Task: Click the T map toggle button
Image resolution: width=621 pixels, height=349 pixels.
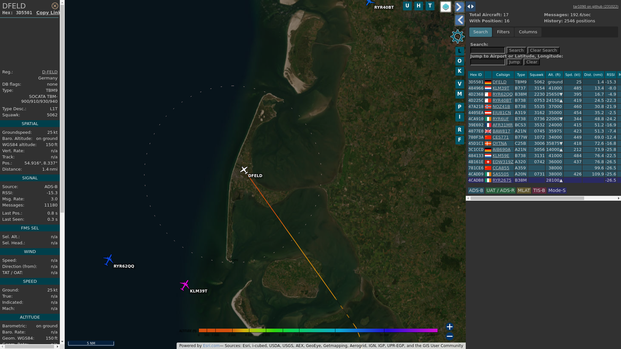Action: (430, 6)
